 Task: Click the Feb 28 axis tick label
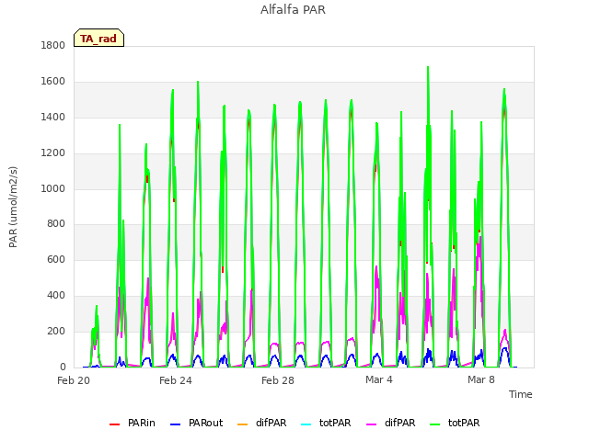click(x=278, y=380)
